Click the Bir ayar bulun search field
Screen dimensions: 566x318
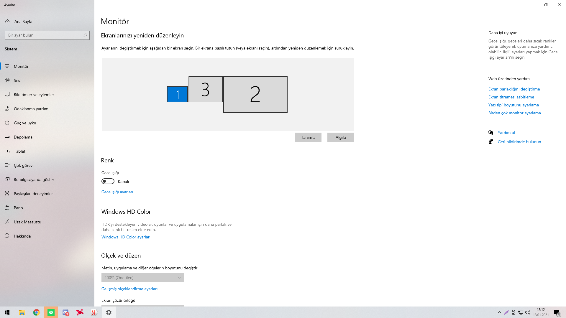(x=47, y=35)
